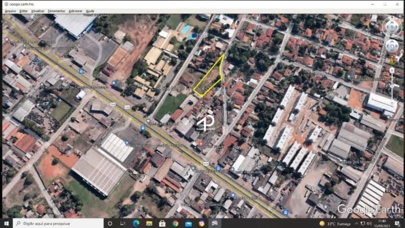The image size is (405, 228).
Task: Open the Windows Start menu
Action: [x=6, y=224]
